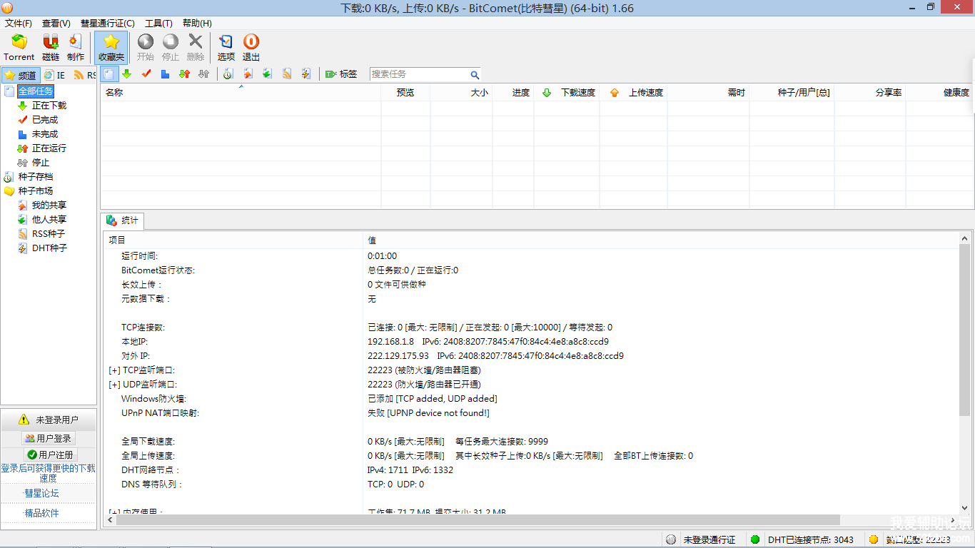Sort by the 下载速度 column header

pyautogui.click(x=567, y=93)
